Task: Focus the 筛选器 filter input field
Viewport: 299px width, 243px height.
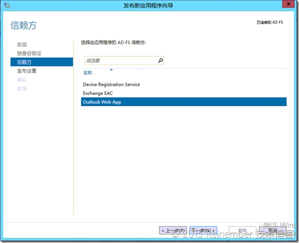Action: tap(124, 60)
